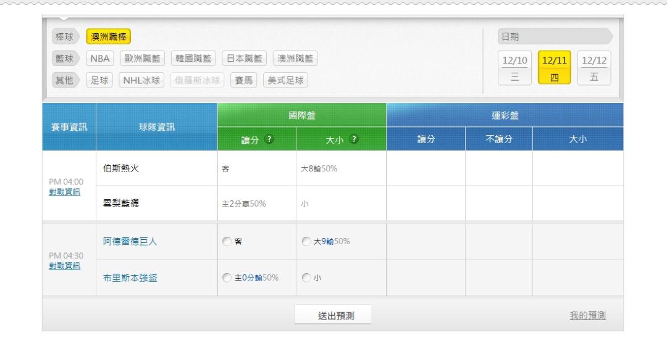Open the 美式足球 category
Screen dimensions: 667x341
pyautogui.click(x=285, y=80)
